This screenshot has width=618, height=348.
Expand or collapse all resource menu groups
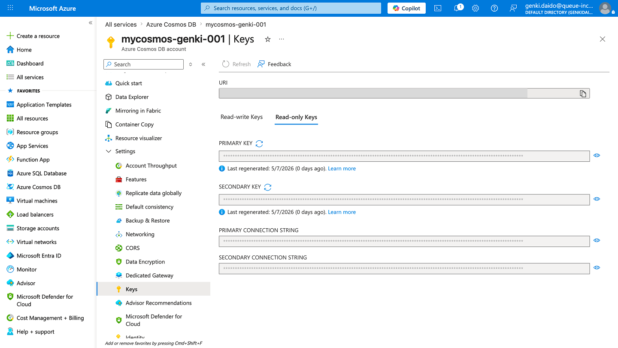[x=191, y=64]
